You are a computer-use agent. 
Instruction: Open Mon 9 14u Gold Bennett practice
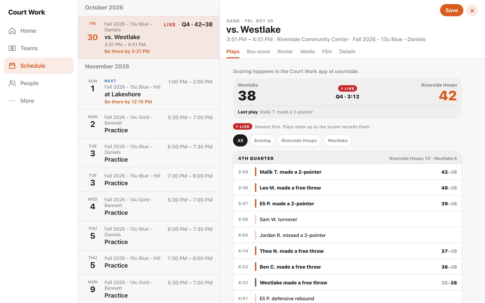(149, 289)
